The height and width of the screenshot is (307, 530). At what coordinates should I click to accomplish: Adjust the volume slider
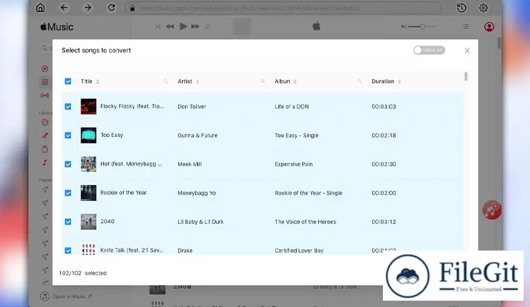[422, 27]
